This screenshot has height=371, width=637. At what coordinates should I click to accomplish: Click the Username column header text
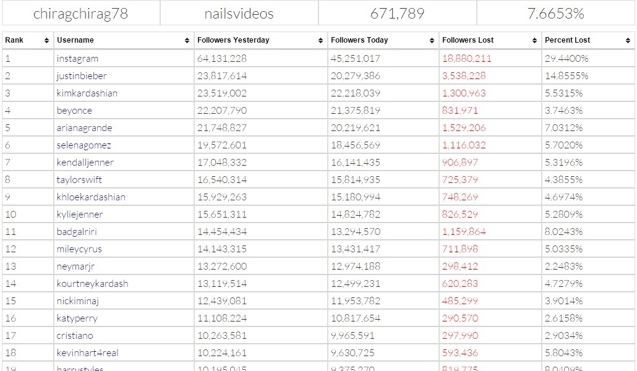coord(75,40)
